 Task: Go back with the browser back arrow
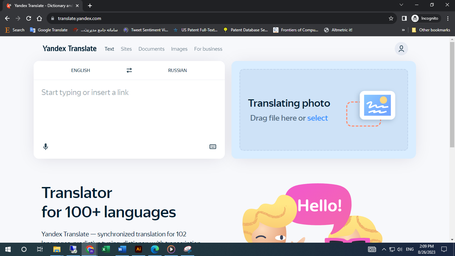[x=7, y=18]
